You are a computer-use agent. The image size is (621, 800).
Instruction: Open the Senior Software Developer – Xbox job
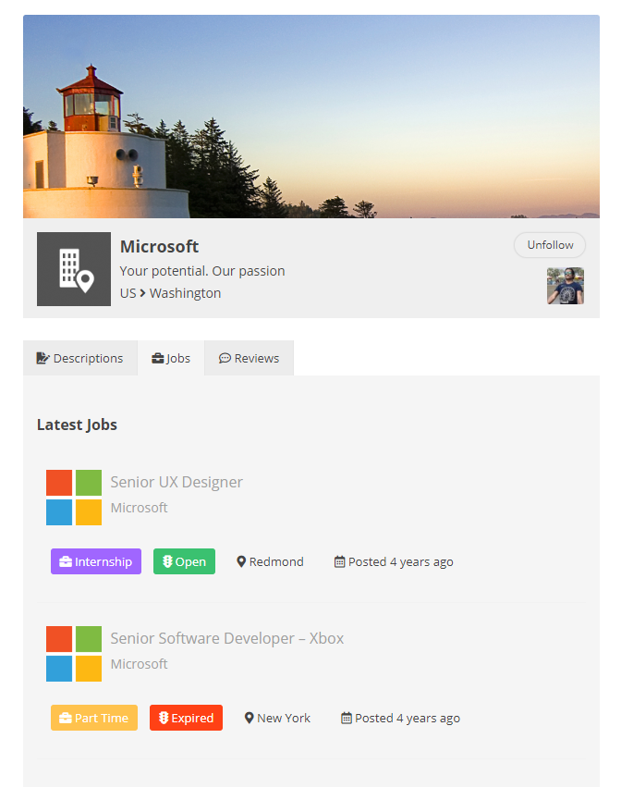coord(227,638)
